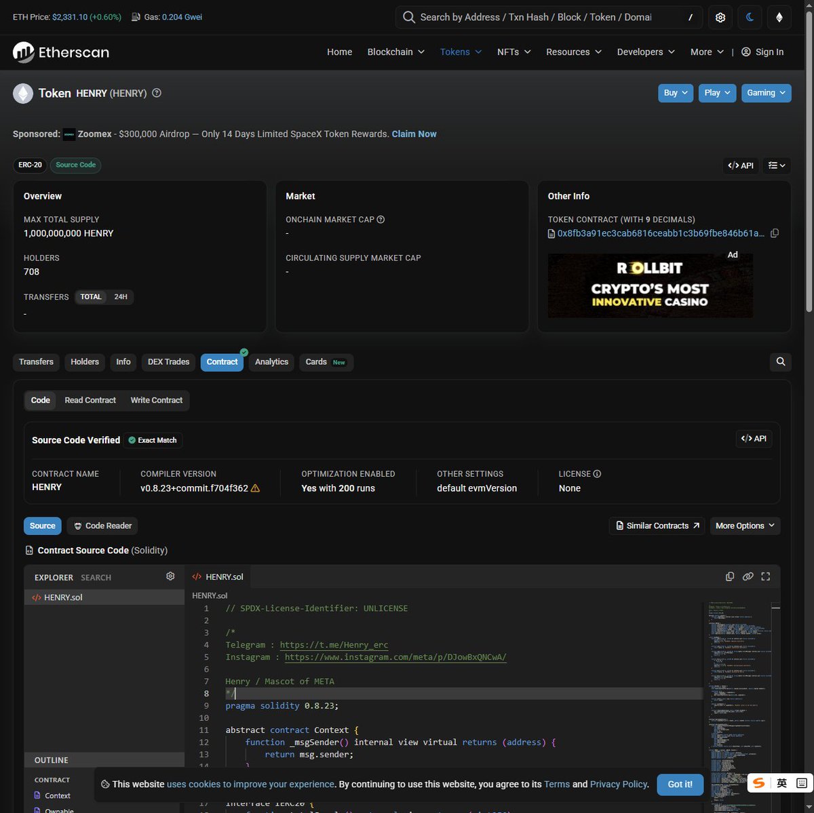This screenshot has height=813, width=814.
Task: Expand the Tokens menu
Action: click(x=461, y=52)
